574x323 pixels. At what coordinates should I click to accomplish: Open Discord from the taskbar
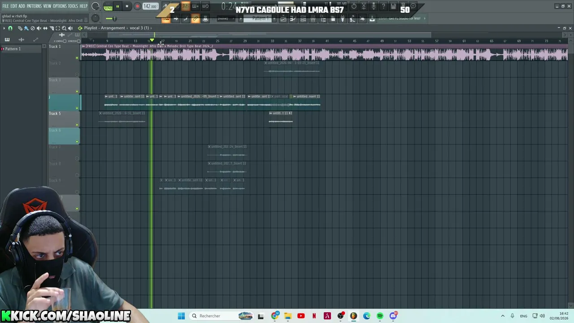click(393, 316)
